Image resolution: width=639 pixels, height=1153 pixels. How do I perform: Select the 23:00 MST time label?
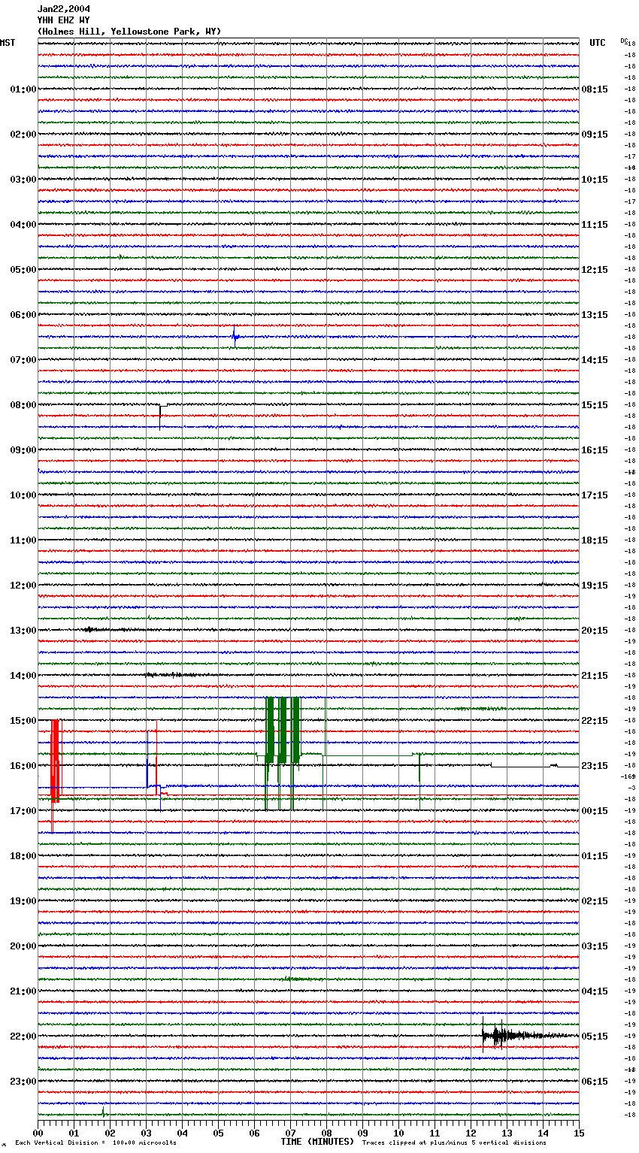click(x=23, y=1082)
